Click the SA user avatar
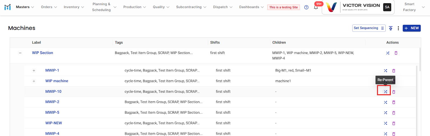Screen dimensions: 430x136 pyautogui.click(x=387, y=7)
